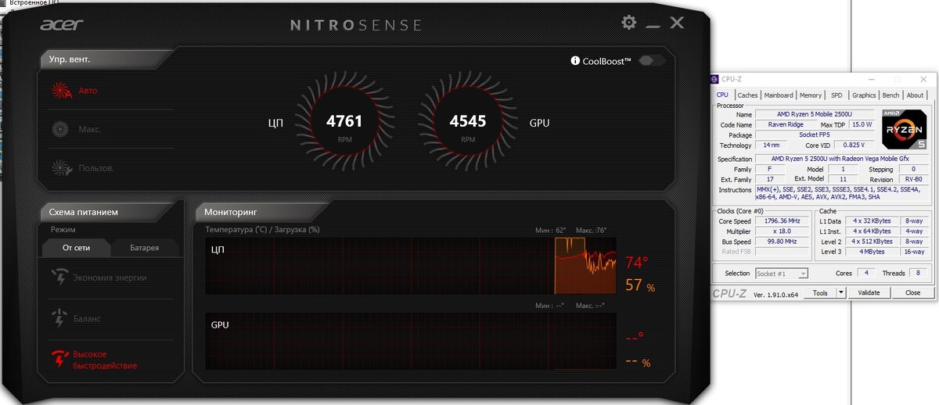Click the ЦП monitoring graph
This screenshot has width=939, height=405.
click(x=411, y=266)
